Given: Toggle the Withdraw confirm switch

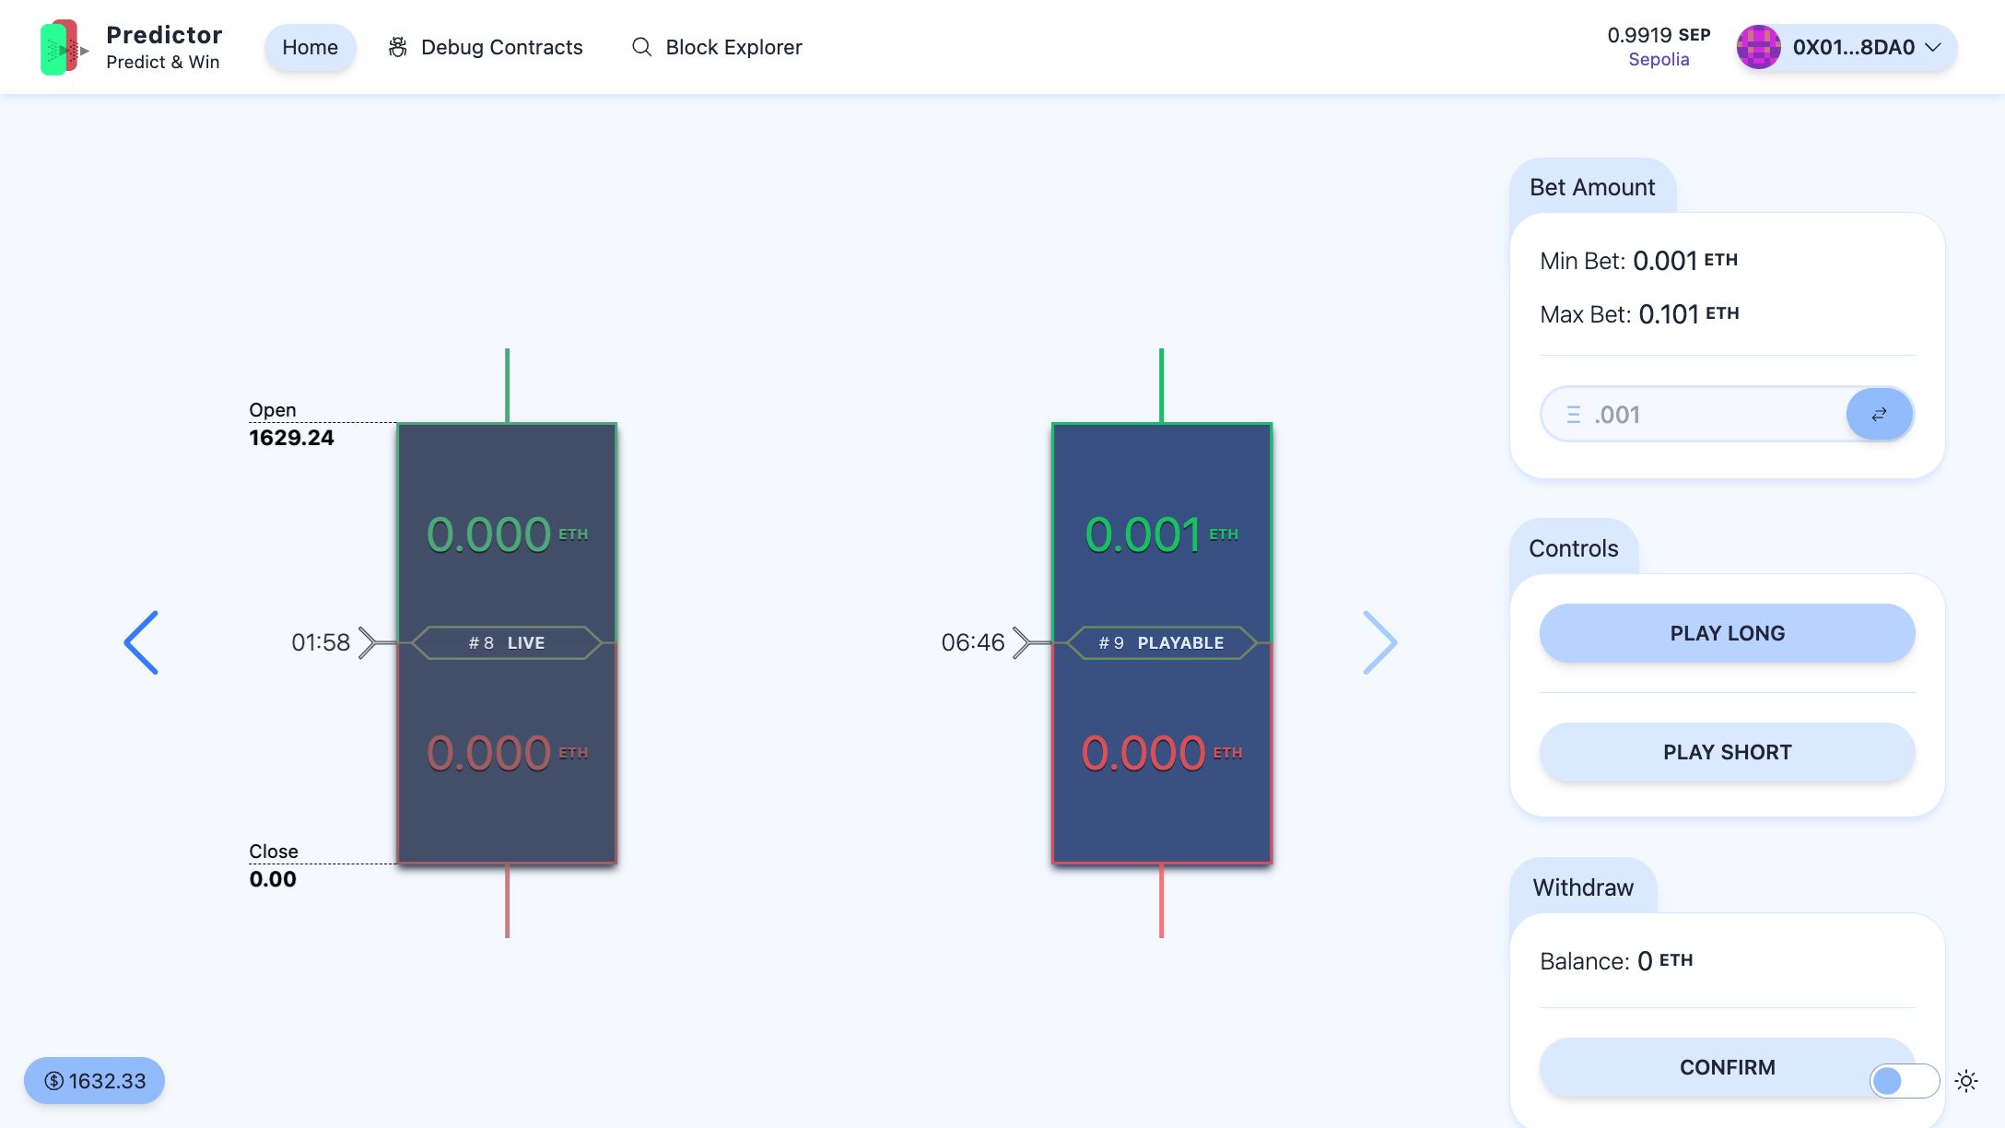Looking at the screenshot, I should point(1905,1081).
